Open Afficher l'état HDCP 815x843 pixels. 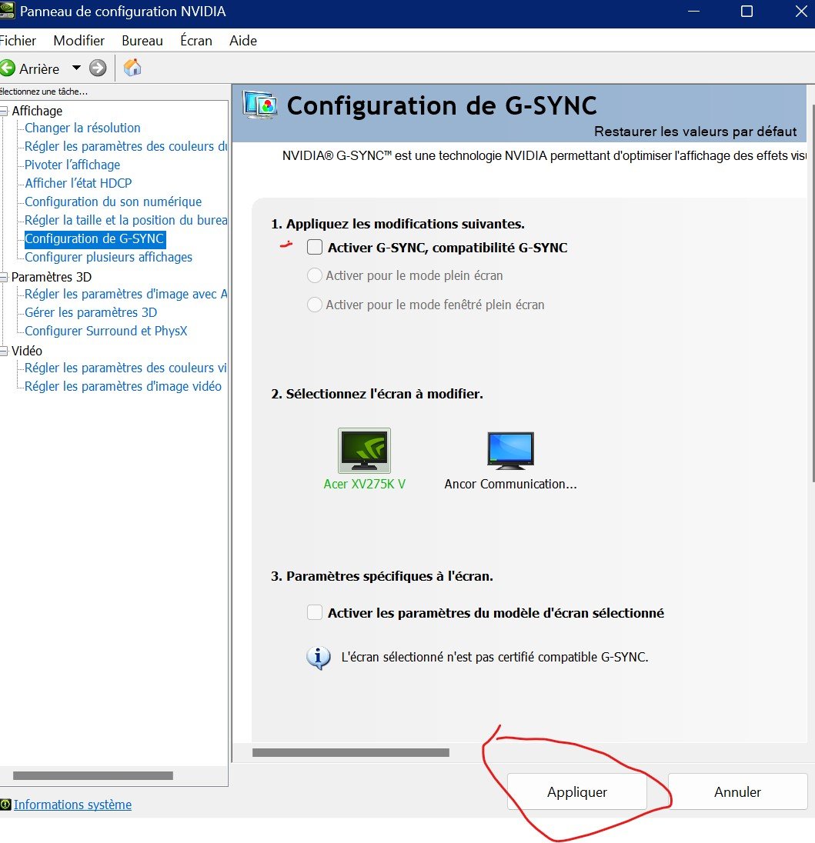[x=78, y=183]
